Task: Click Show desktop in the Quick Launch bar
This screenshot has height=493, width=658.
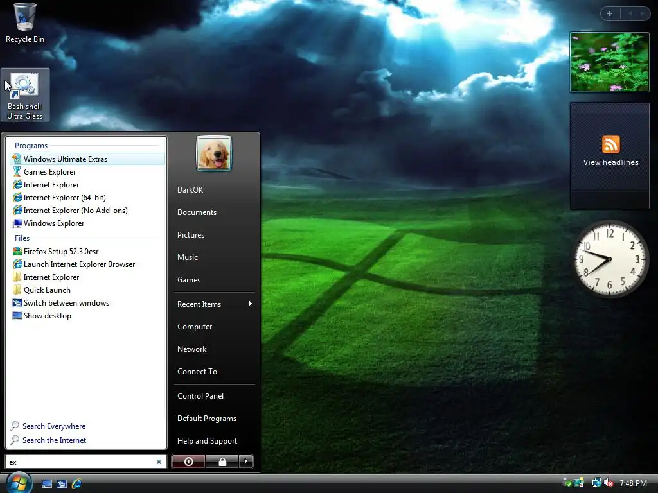Action: pos(46,483)
